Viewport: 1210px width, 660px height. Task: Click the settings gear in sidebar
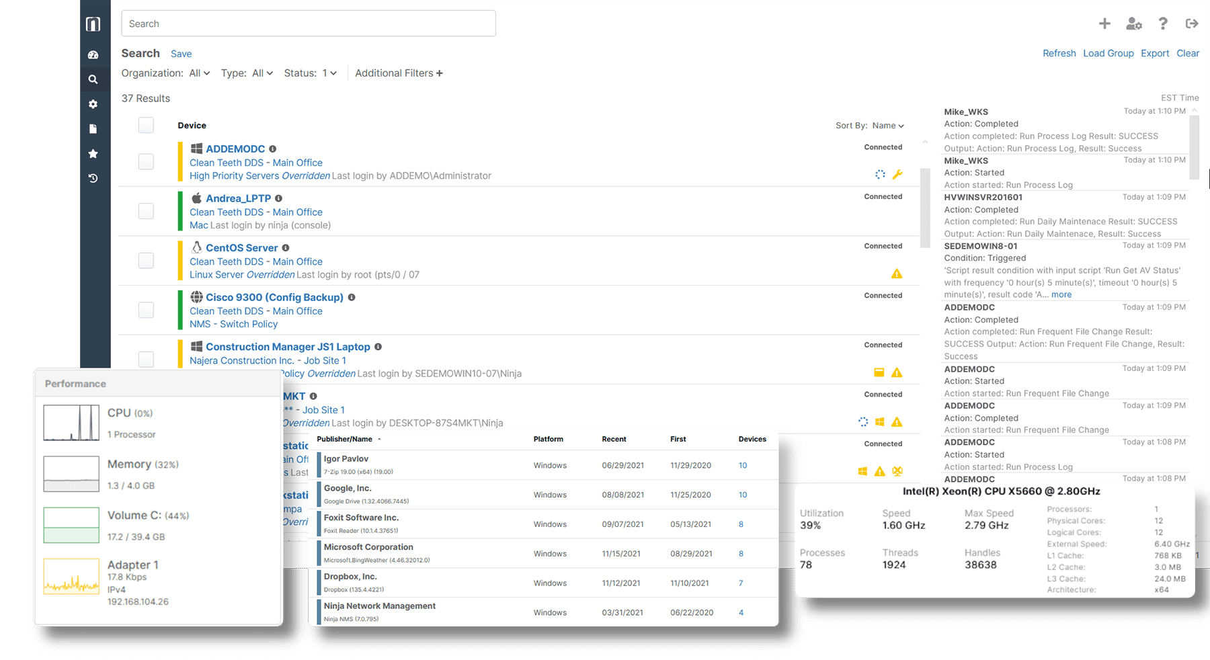93,104
